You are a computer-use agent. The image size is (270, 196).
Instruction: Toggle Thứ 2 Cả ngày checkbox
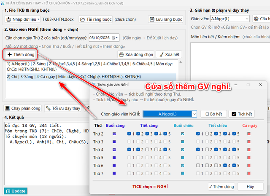(249, 134)
